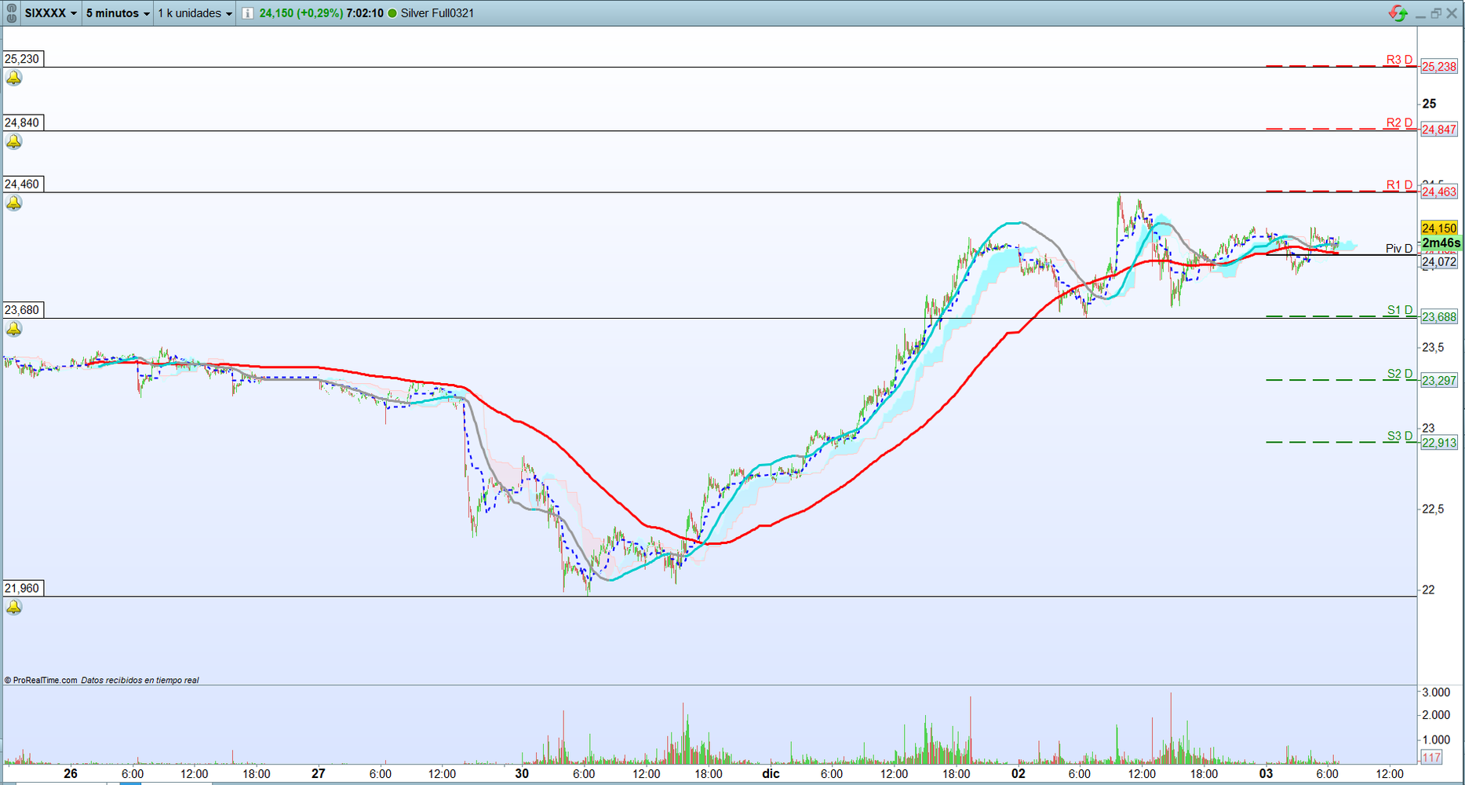Click the 24,150 (+0,29%) quote text
The image size is (1465, 785).
(x=301, y=13)
